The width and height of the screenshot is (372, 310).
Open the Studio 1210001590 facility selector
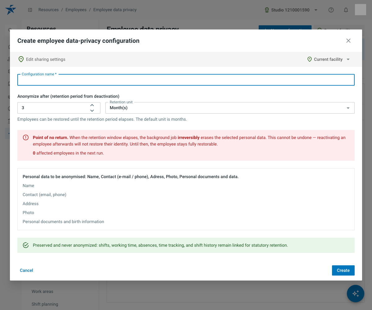[291, 10]
